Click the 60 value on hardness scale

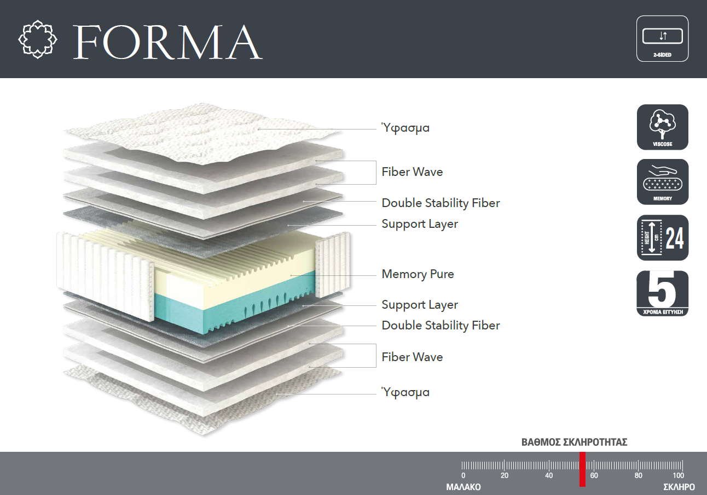click(x=594, y=476)
